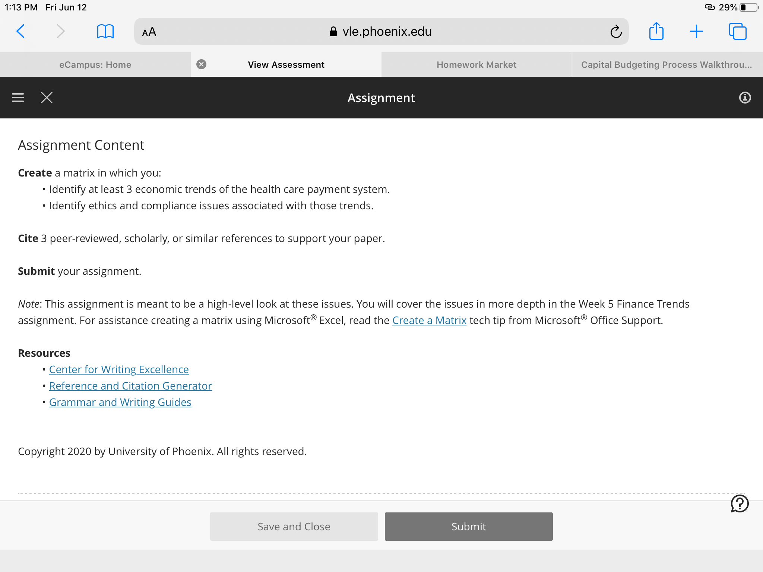
Task: Open the share sheet icon
Action: 656,31
